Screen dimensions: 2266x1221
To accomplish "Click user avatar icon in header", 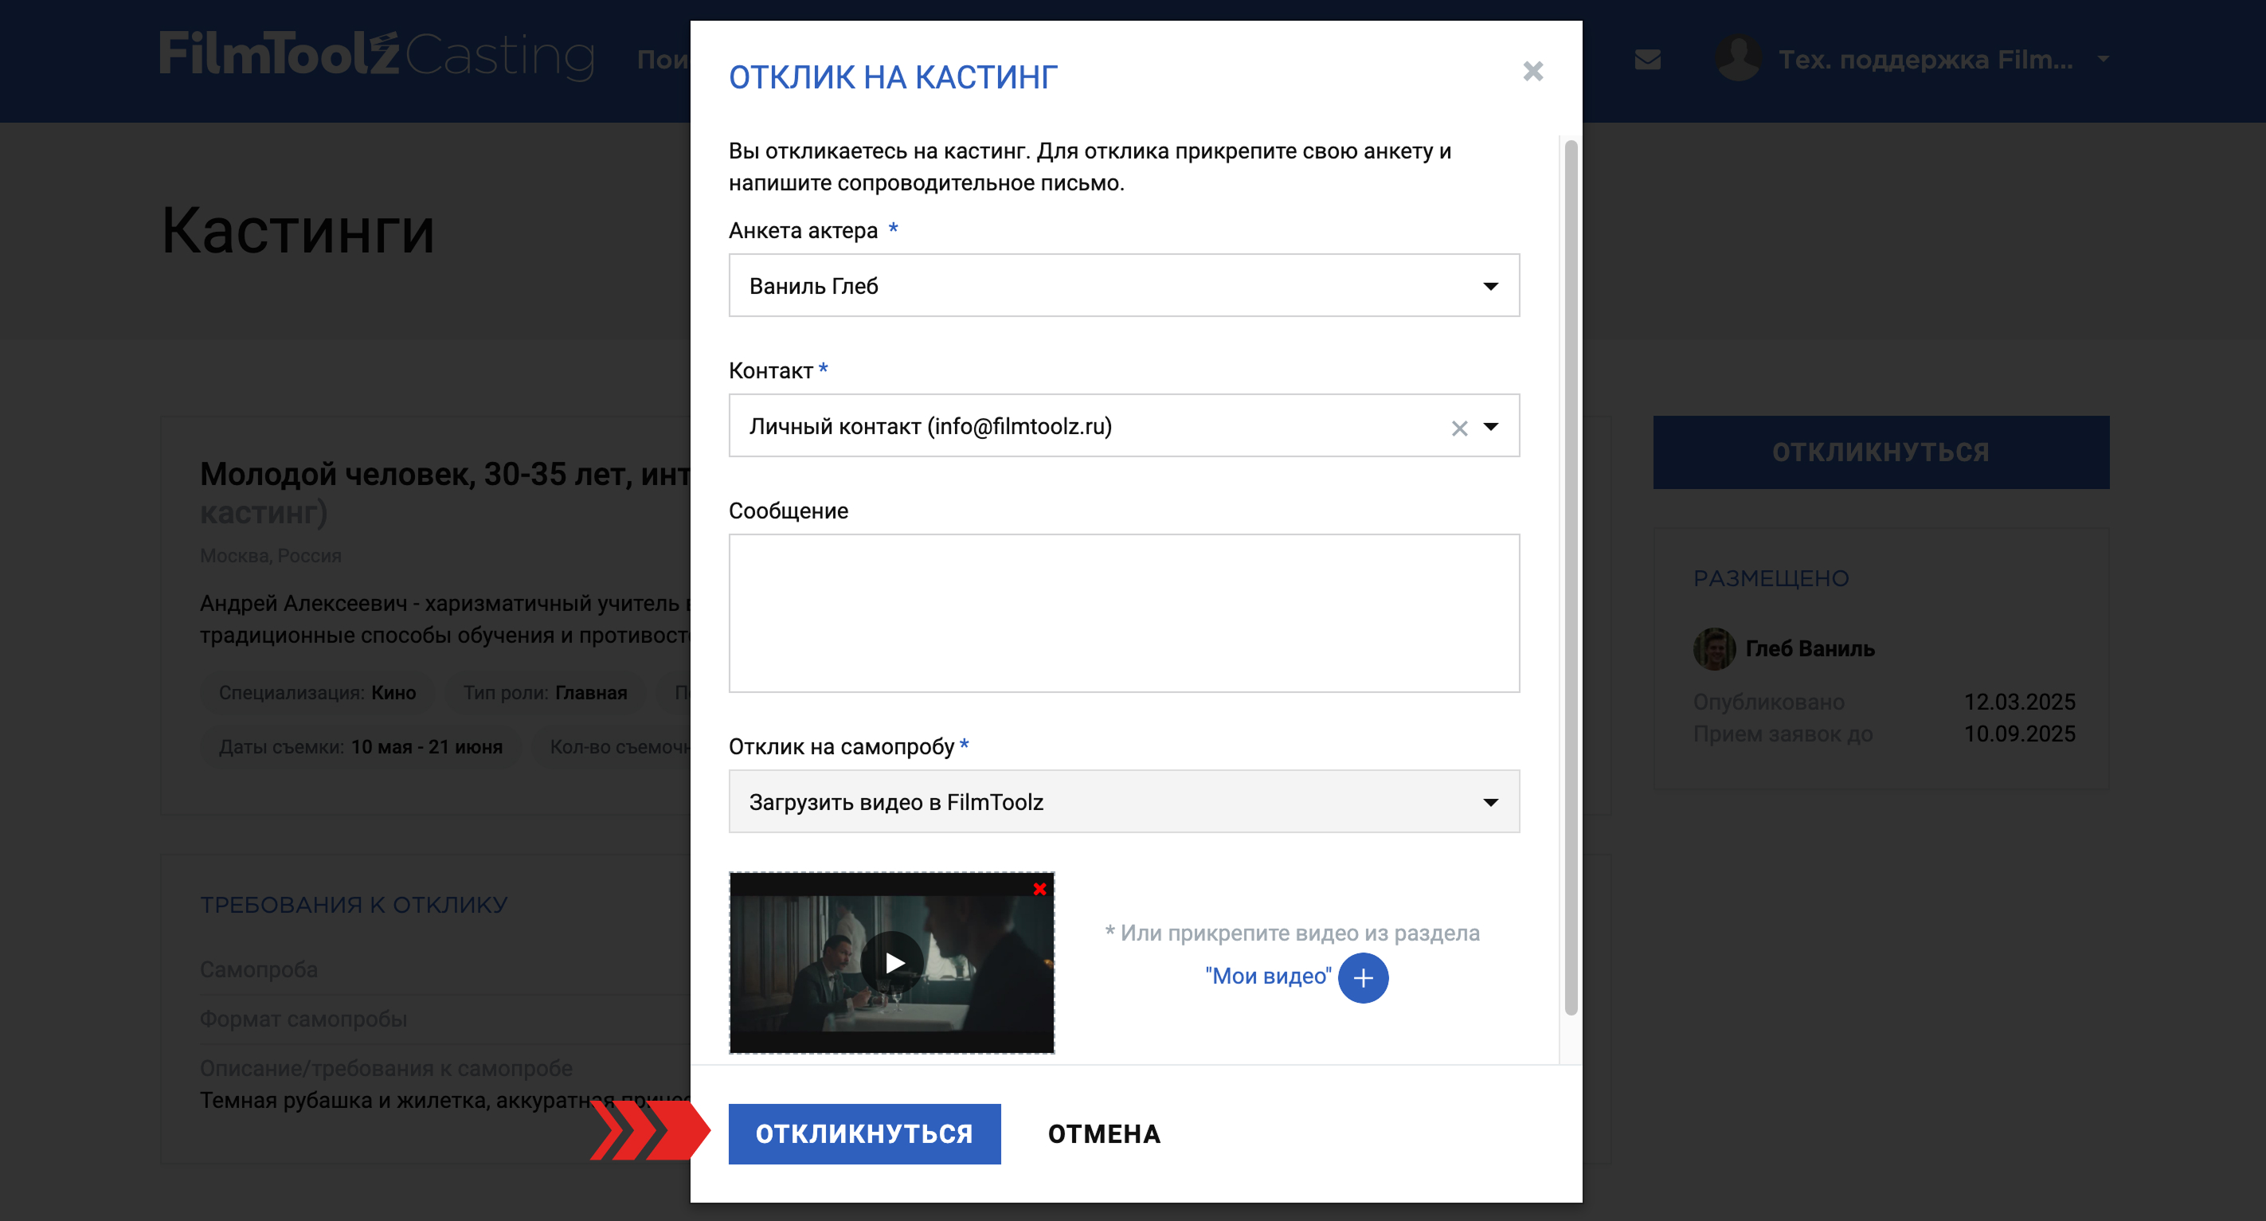I will click(x=1738, y=59).
